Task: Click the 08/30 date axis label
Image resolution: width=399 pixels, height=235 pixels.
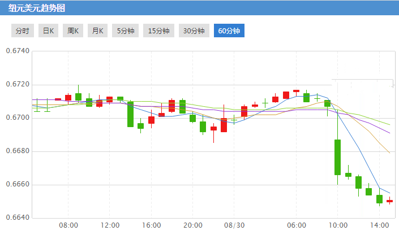Action: tap(234, 225)
